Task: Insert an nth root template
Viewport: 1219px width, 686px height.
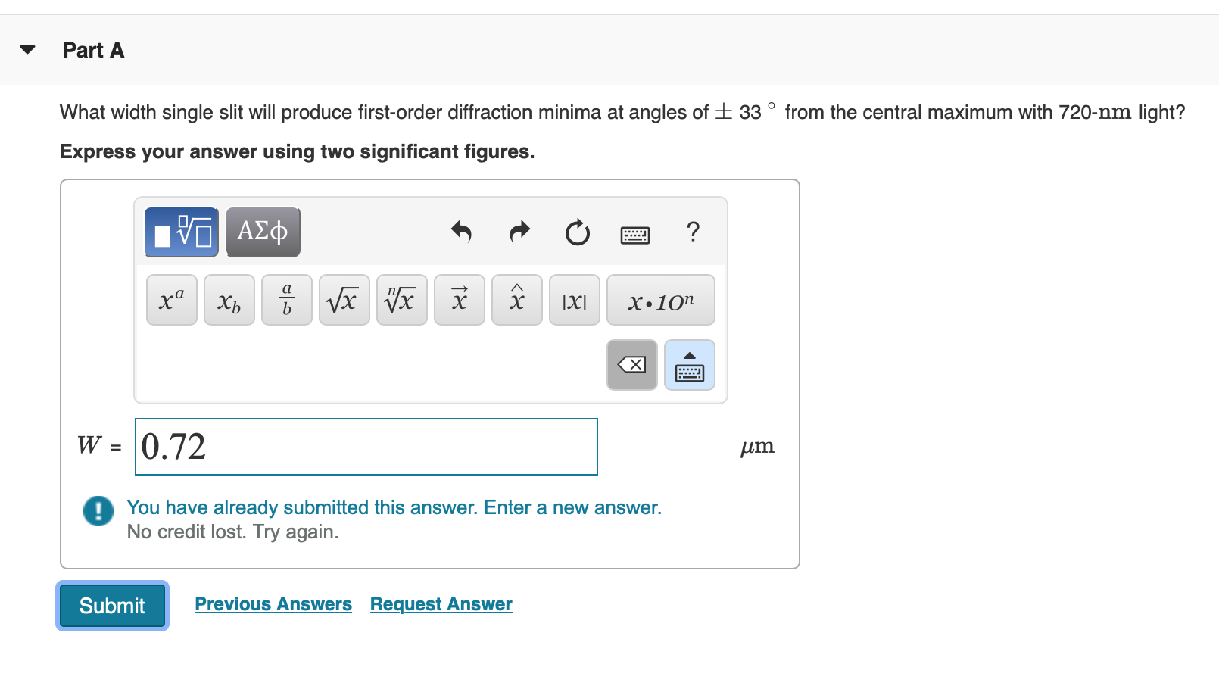Action: [x=401, y=300]
